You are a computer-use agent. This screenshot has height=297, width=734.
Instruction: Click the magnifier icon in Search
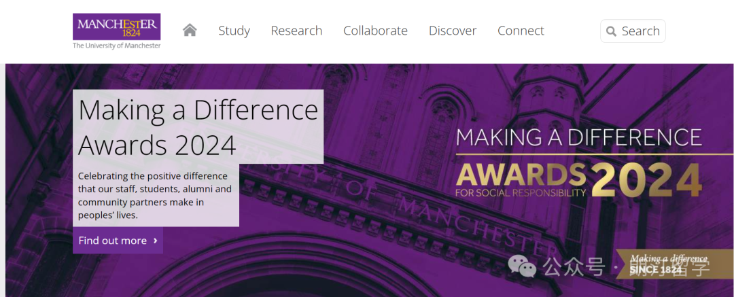(x=611, y=31)
